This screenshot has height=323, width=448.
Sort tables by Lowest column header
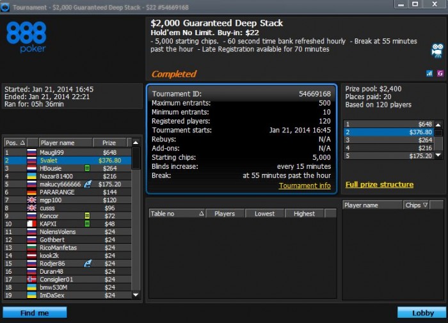(264, 214)
